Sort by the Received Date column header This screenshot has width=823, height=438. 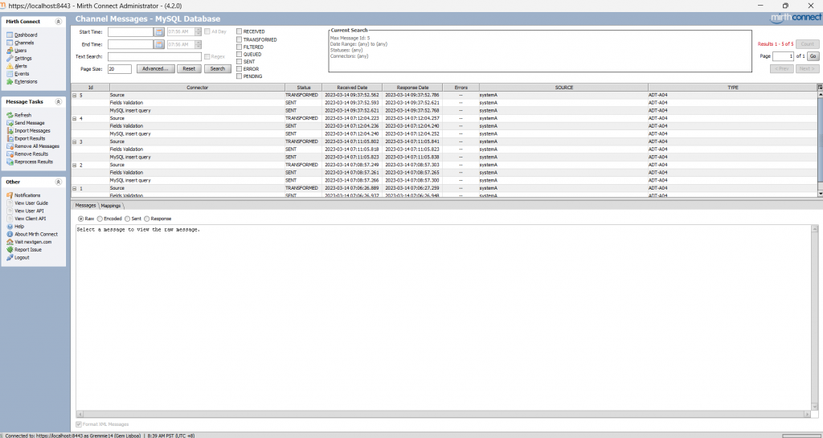pyautogui.click(x=352, y=88)
